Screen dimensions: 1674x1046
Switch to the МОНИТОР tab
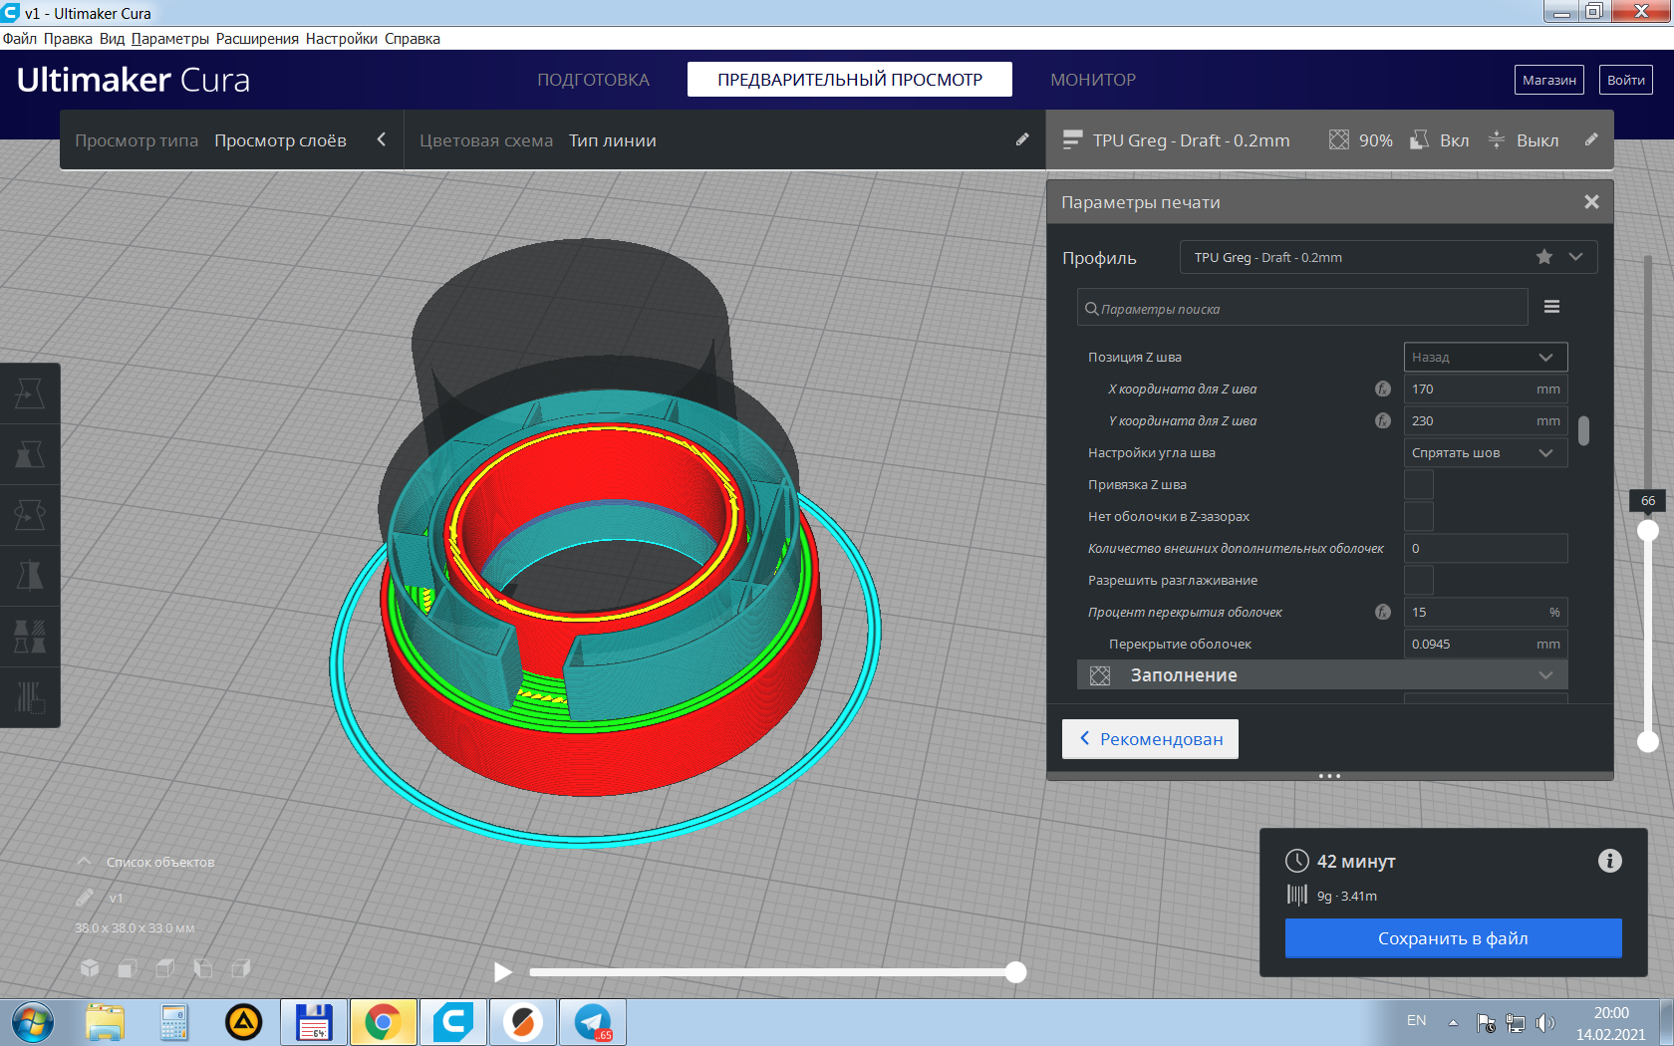coord(1093,80)
